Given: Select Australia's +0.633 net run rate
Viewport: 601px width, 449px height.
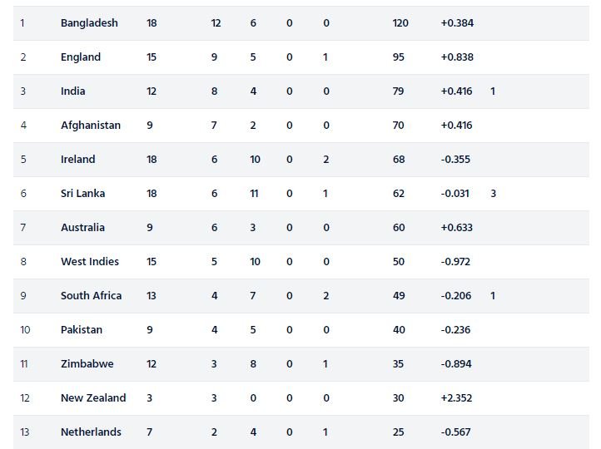Looking at the screenshot, I should coord(457,228).
